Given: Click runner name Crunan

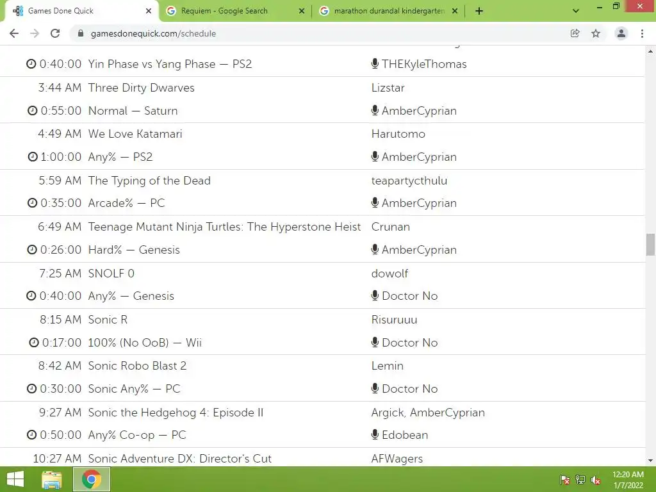Looking at the screenshot, I should (391, 227).
